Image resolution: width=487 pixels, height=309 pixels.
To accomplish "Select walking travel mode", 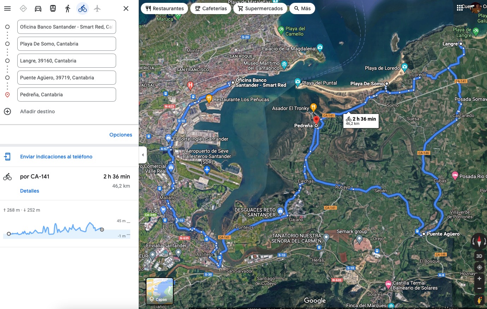I will (x=68, y=8).
